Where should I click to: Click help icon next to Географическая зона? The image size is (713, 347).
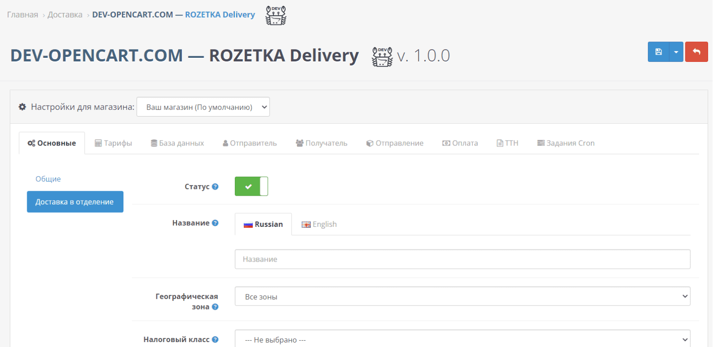pyautogui.click(x=215, y=307)
